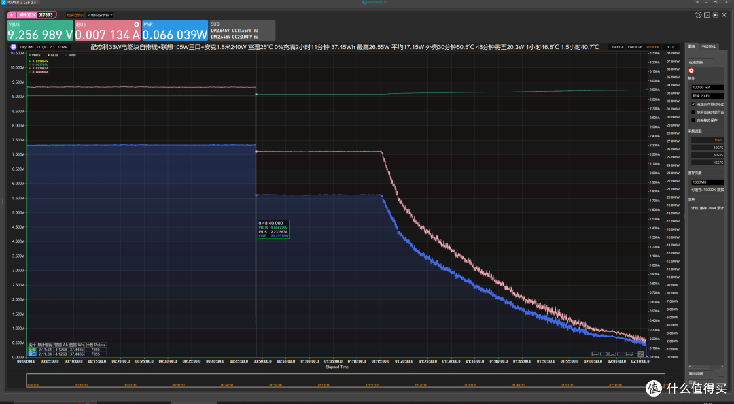Click the pink device number 6 badge
This screenshot has height=404, width=734.
tap(12, 15)
